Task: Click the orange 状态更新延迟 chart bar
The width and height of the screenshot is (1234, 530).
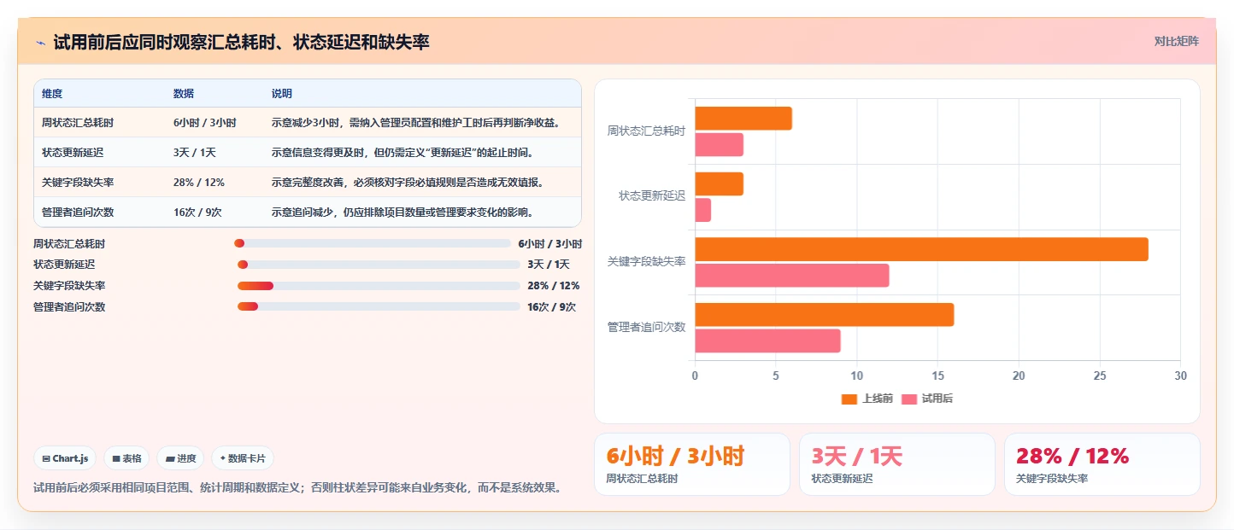Action: [719, 184]
